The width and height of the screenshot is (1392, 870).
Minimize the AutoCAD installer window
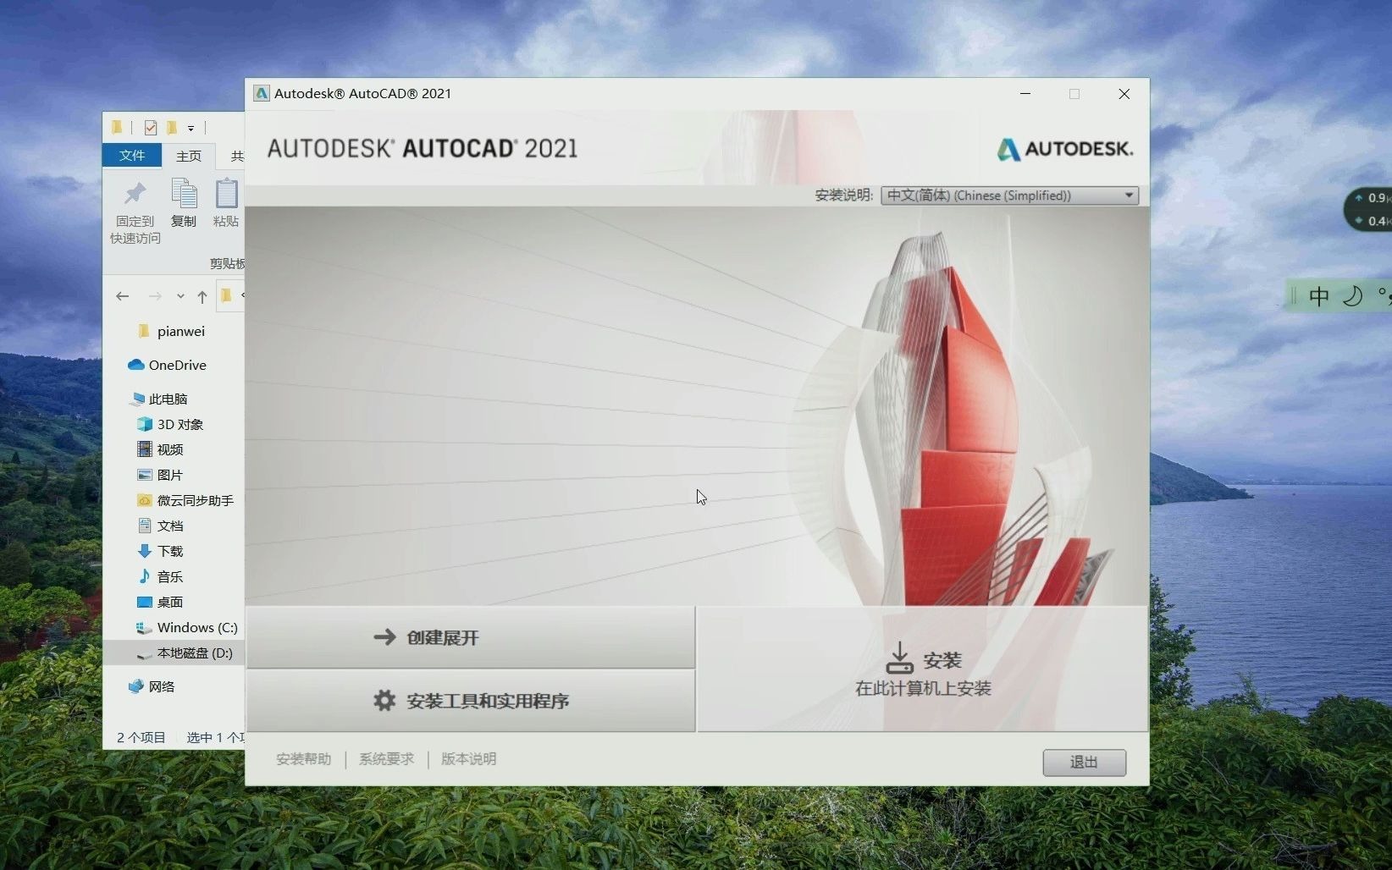pos(1025,94)
